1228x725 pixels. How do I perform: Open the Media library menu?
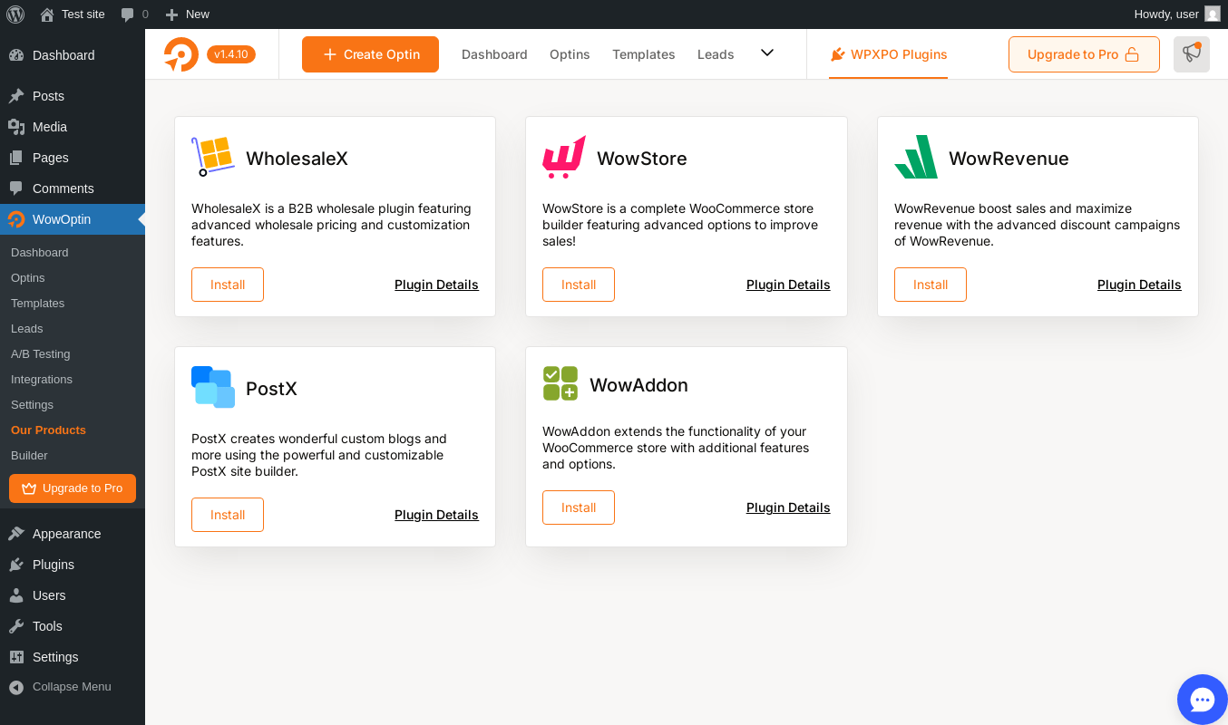(x=73, y=127)
